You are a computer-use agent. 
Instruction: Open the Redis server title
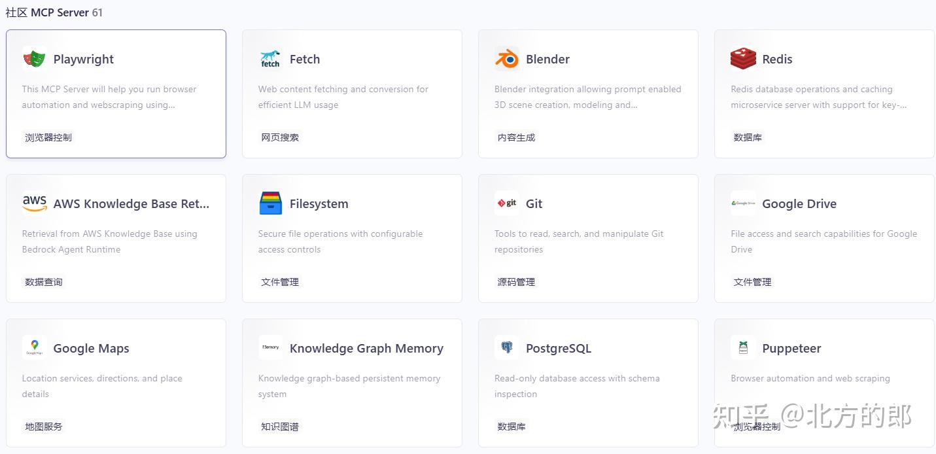click(777, 59)
